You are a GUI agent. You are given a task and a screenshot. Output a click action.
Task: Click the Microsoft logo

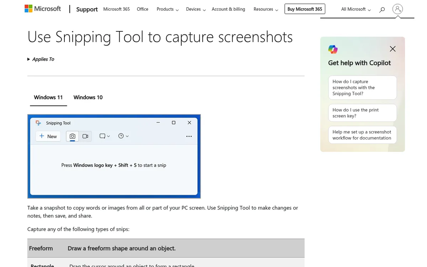coord(43,9)
